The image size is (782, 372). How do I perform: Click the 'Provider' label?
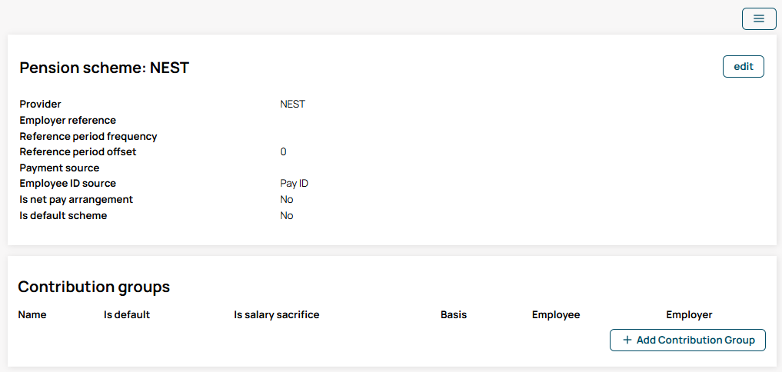pos(41,105)
